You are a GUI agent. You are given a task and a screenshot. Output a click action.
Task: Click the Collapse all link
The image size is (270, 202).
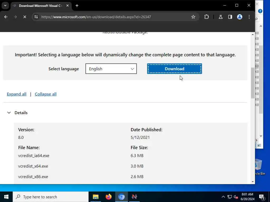point(46,94)
